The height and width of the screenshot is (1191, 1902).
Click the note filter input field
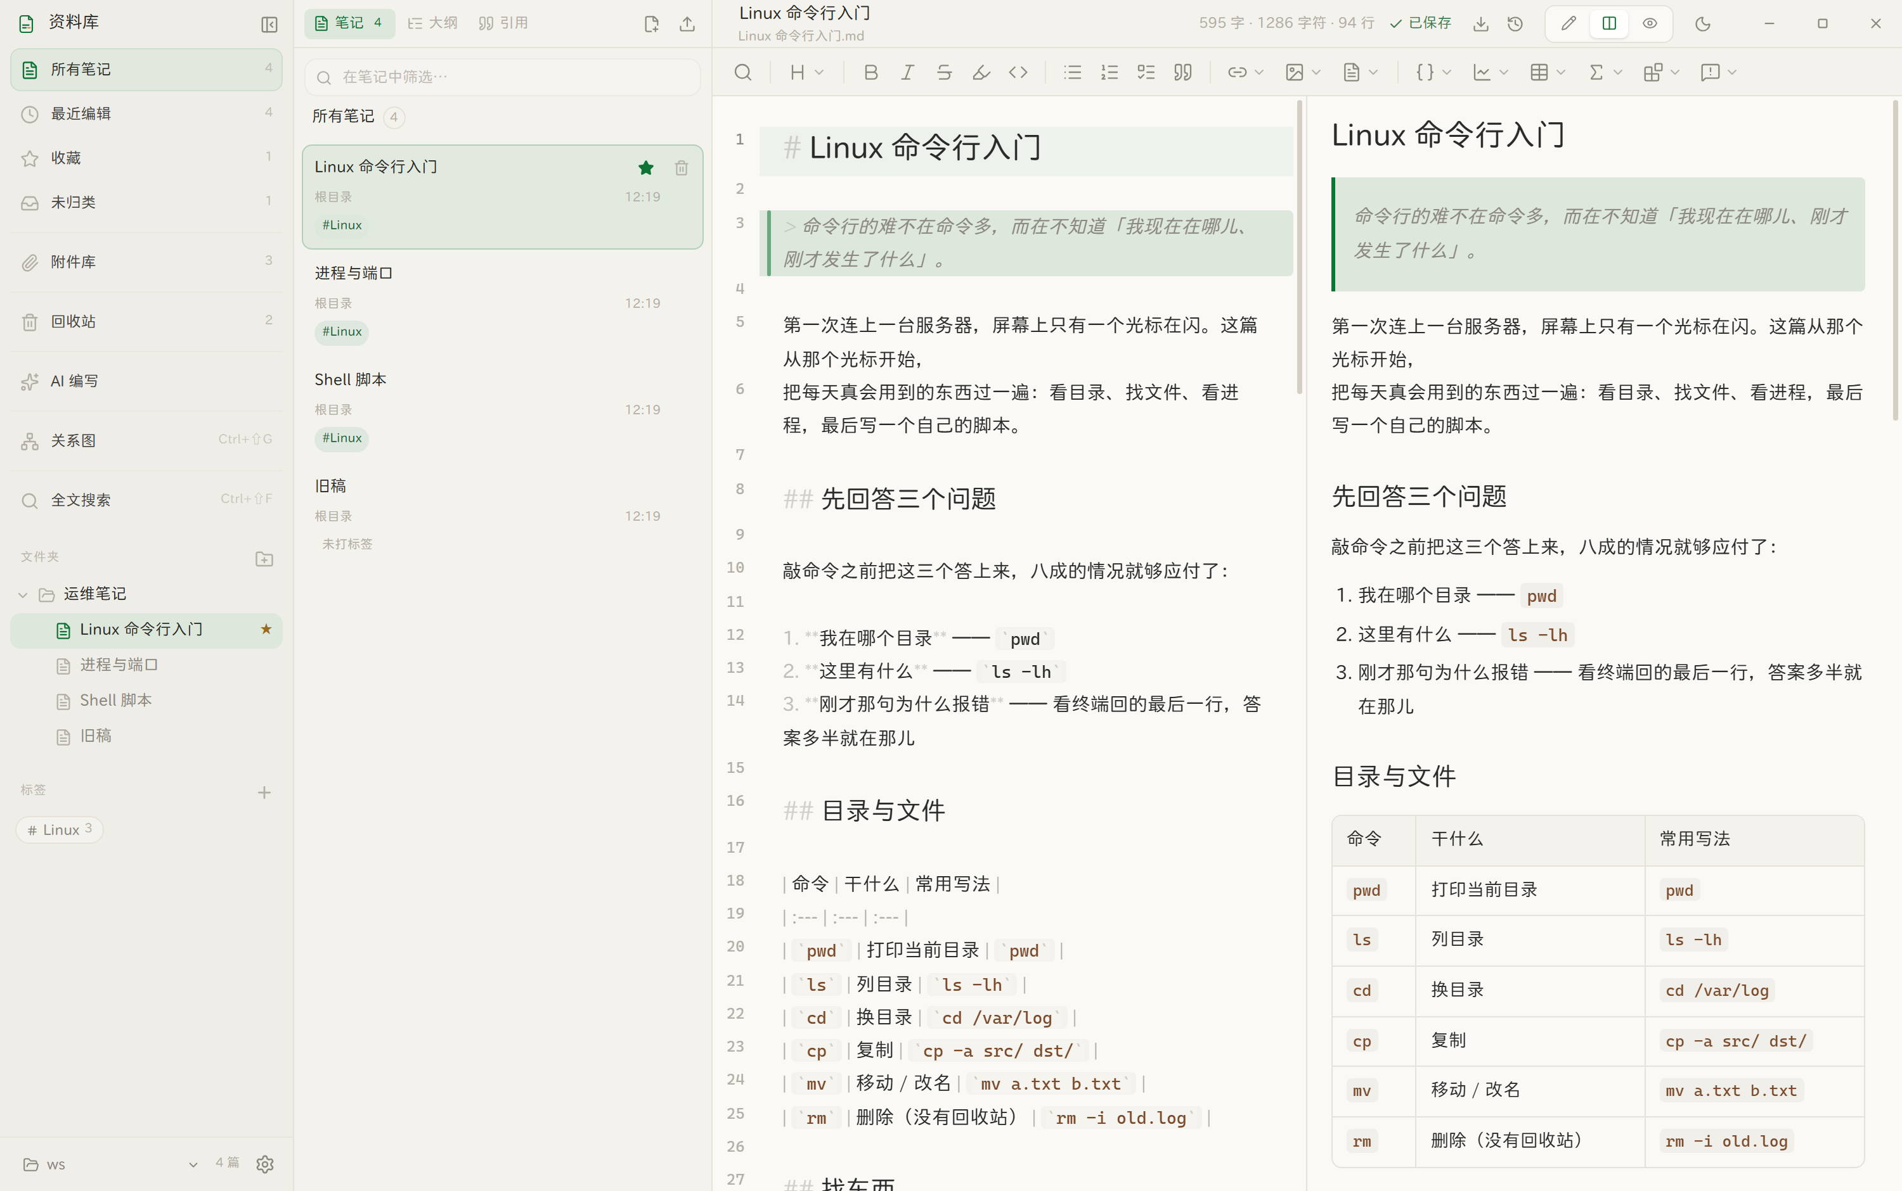502,77
